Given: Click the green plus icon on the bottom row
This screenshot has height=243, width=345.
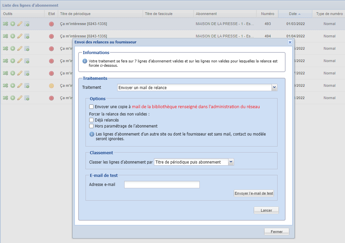Looking at the screenshot, I should click(x=12, y=98).
